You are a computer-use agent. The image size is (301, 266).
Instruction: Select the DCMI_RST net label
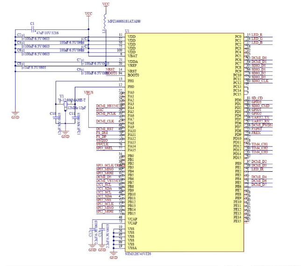(x=105, y=129)
